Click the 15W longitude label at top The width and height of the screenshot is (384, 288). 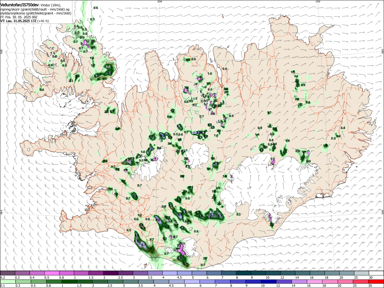tap(318, 1)
